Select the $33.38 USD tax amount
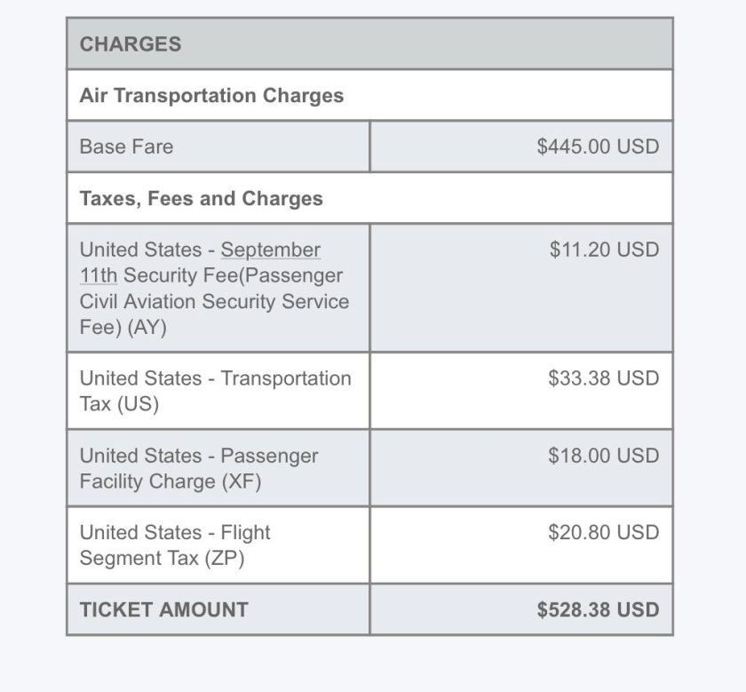Viewport: 746px width, 692px height. coord(603,378)
